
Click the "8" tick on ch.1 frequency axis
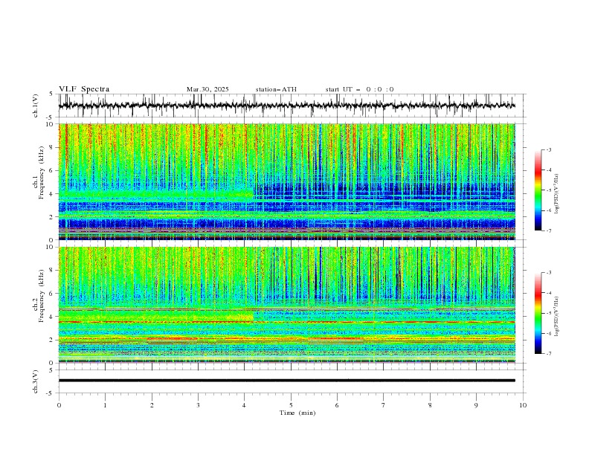52,147
